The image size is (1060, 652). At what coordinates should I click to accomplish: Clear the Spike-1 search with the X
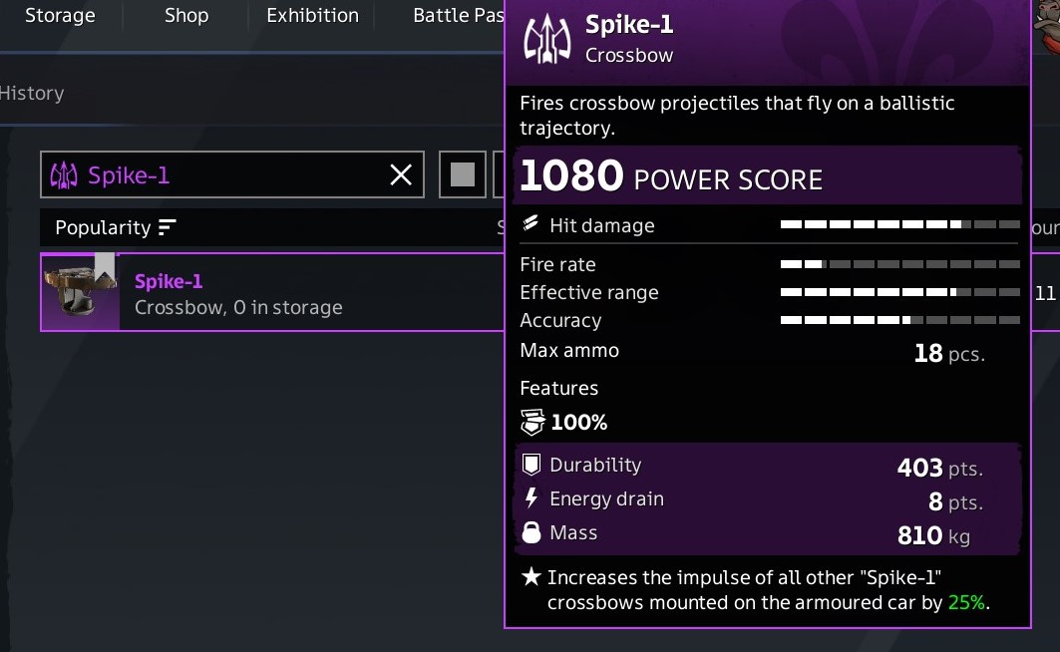401,175
